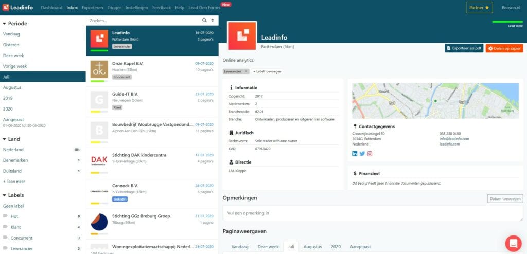527x254 pixels.
Task: Click the Label toevoegen button
Action: click(x=268, y=71)
